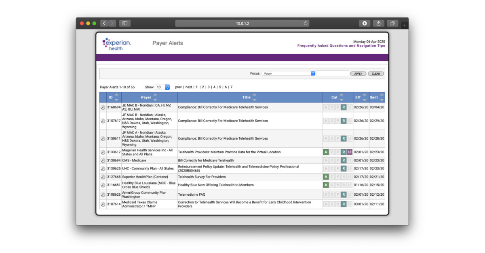Screen dimensions: 485x253
Task: Show all tabs with the tab overview icon
Action: [x=392, y=23]
